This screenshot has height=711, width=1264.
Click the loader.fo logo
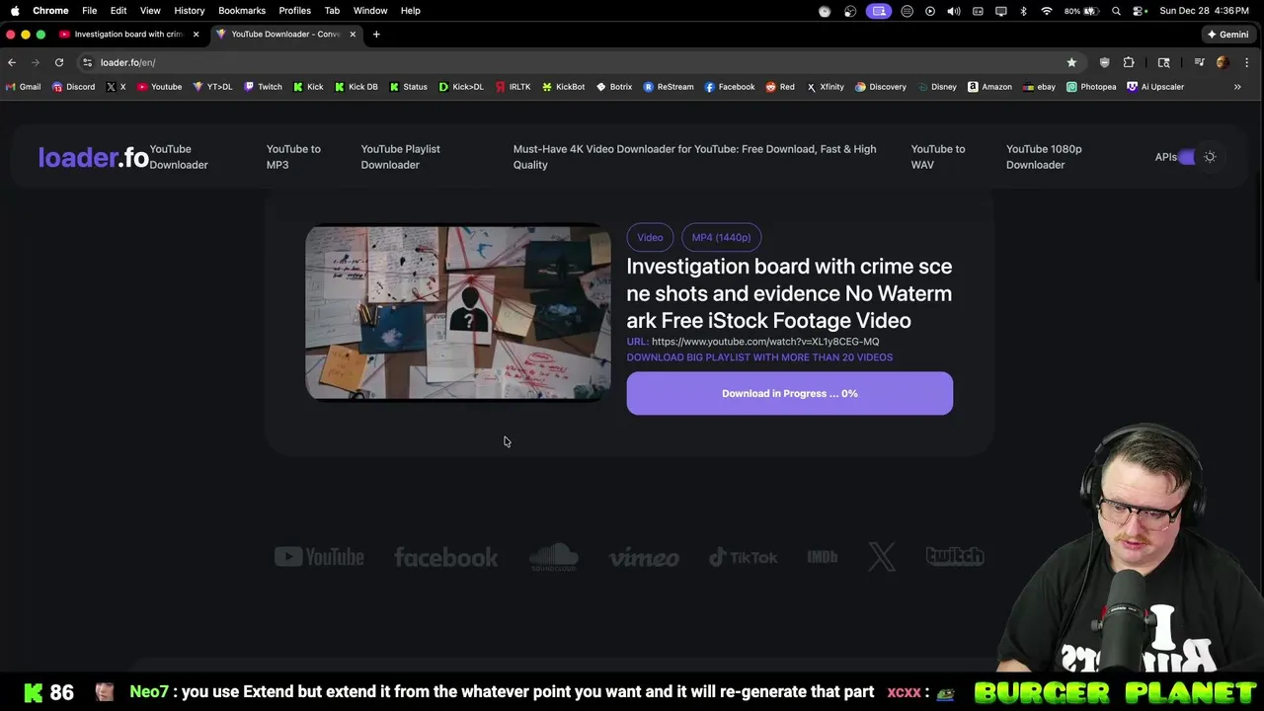(x=93, y=157)
